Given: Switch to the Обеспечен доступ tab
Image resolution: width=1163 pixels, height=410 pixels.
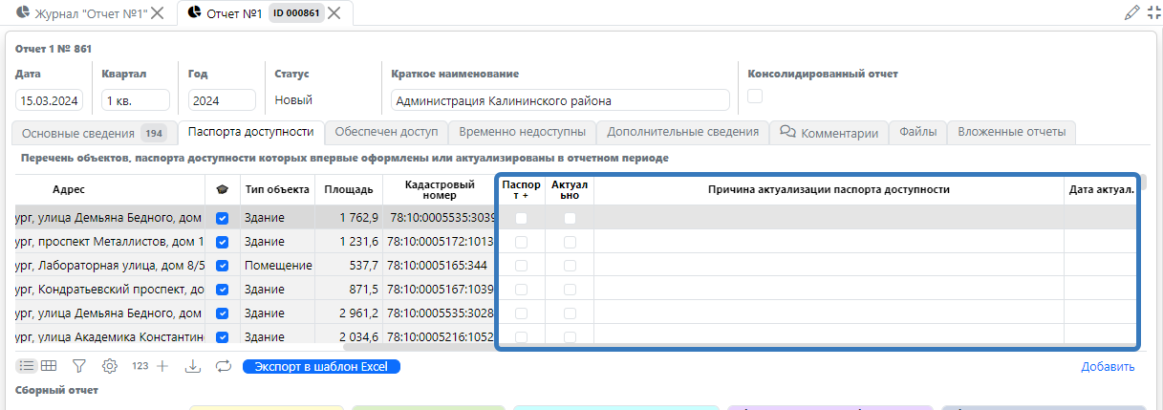Looking at the screenshot, I should tap(386, 132).
